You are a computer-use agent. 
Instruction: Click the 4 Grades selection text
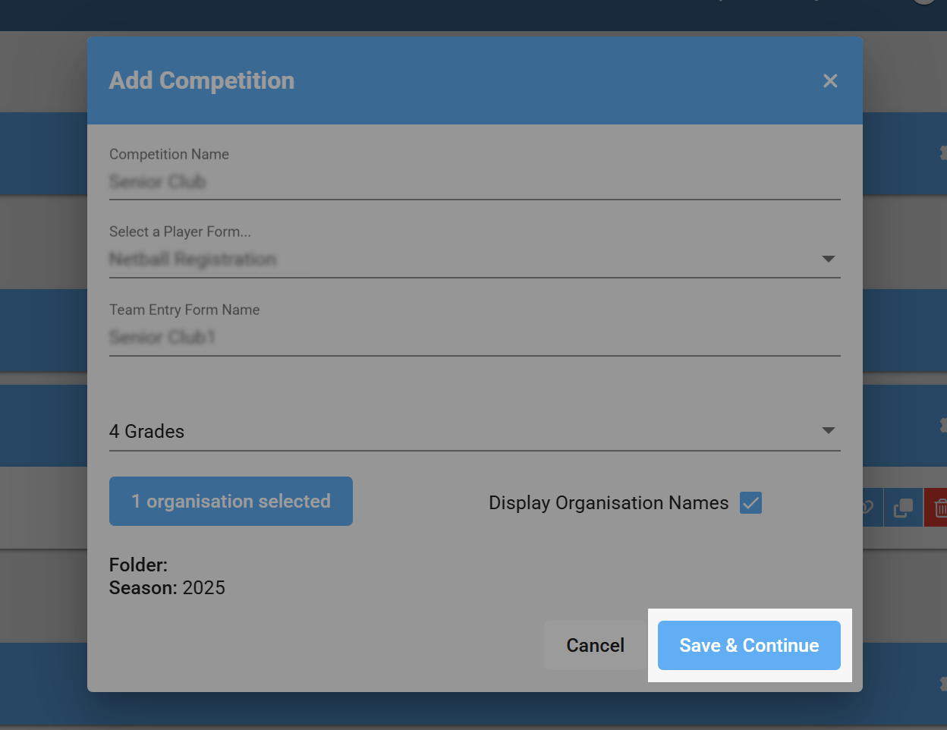click(147, 431)
